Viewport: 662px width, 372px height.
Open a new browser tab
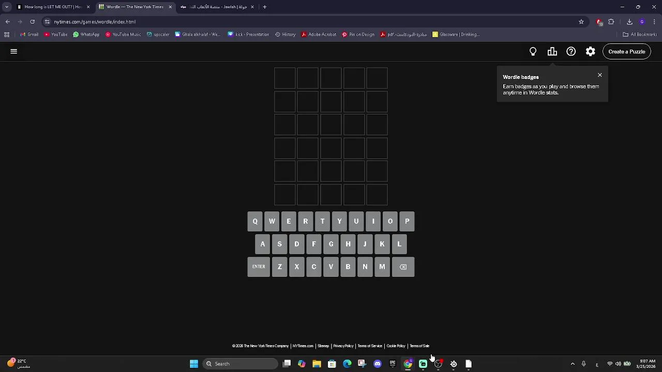coord(265,7)
